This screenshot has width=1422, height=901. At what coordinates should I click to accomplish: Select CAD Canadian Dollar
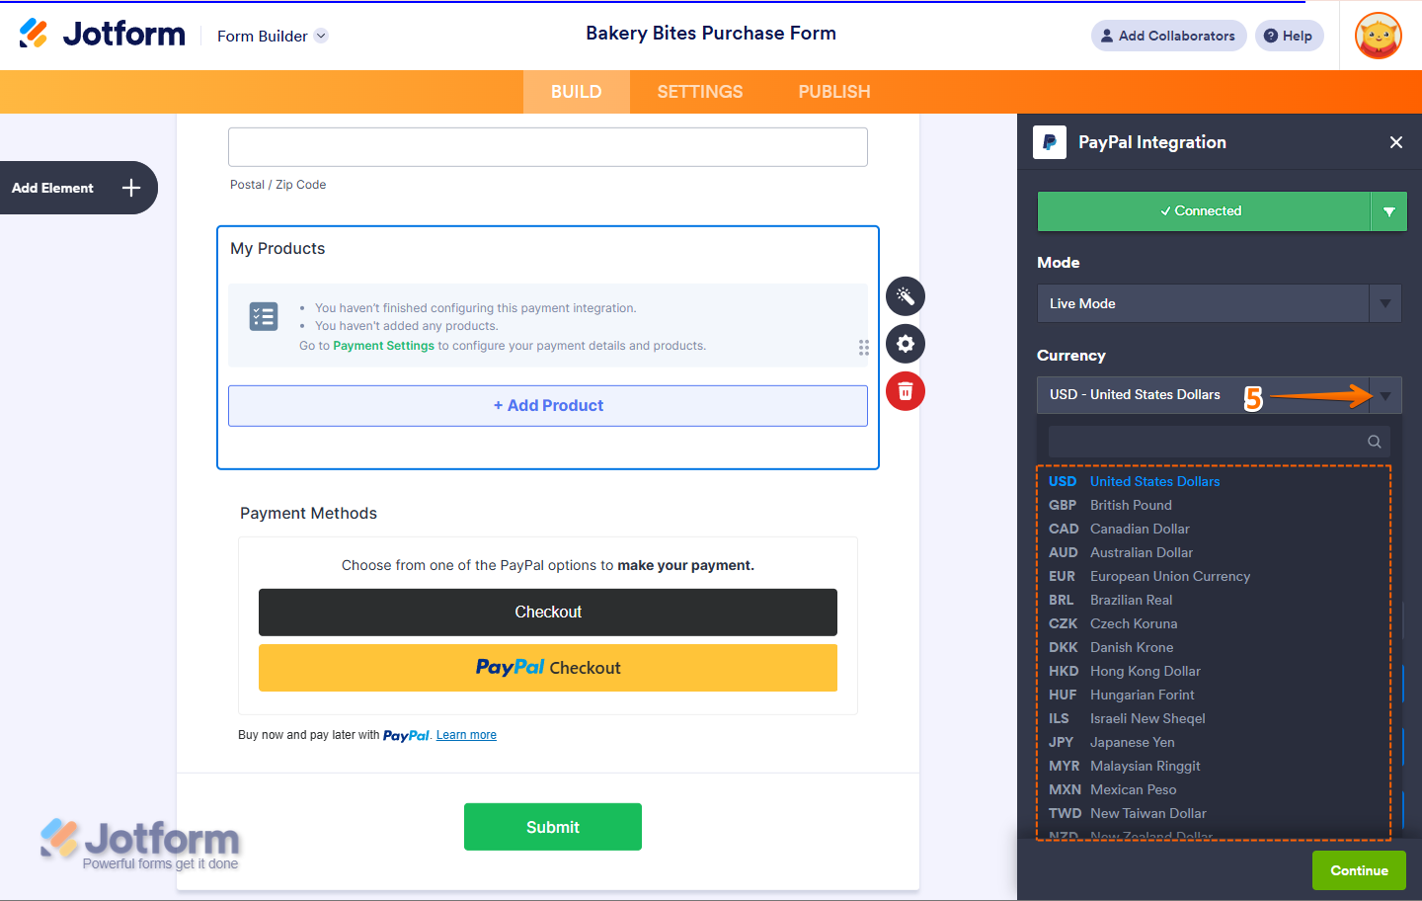[x=1214, y=529]
